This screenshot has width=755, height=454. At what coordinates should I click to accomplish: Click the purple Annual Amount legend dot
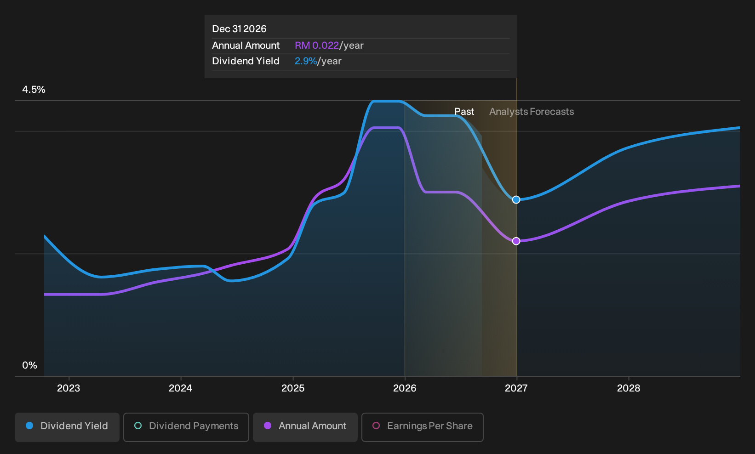click(x=268, y=426)
